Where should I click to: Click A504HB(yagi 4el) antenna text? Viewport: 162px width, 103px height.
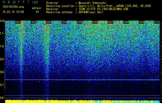(x=91, y=12)
